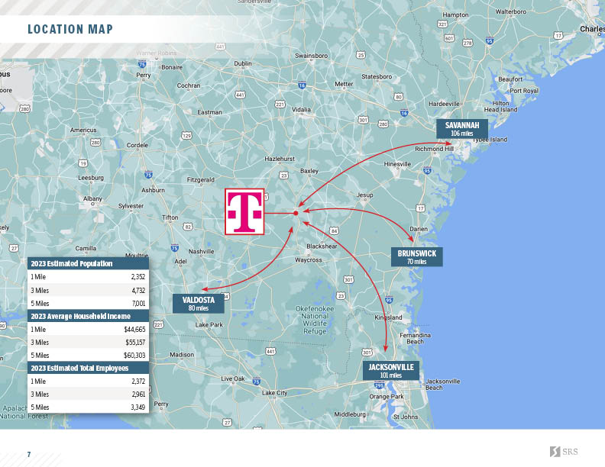
Task: Click income value $44,665
Action: [x=134, y=330]
